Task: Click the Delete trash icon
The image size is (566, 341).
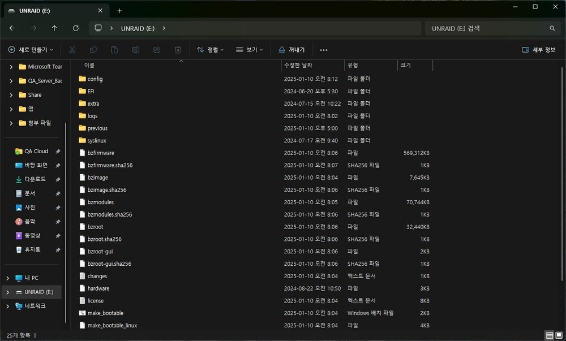Action: tap(178, 50)
